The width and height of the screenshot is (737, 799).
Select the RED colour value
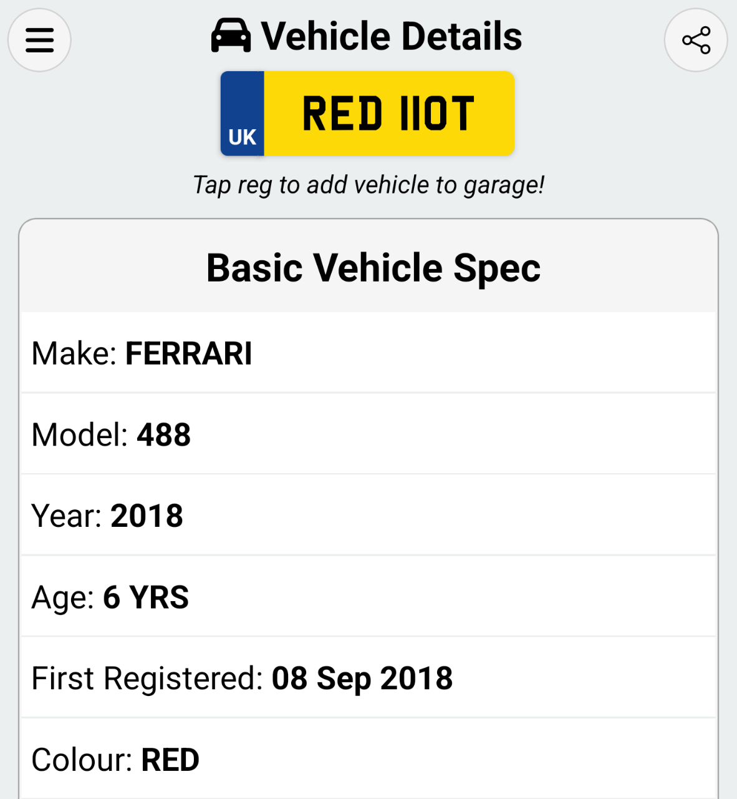(x=170, y=760)
